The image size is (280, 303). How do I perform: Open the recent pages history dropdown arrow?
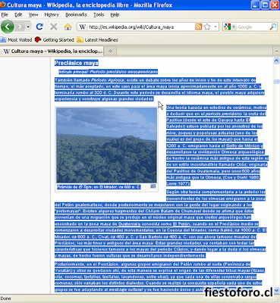pyautogui.click(x=28, y=27)
